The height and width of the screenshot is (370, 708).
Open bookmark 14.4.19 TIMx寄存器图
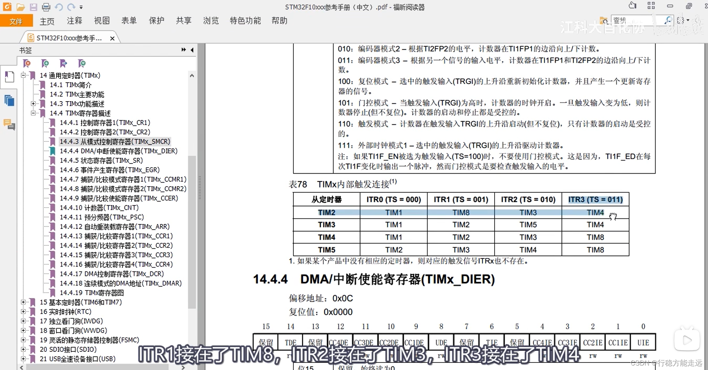click(x=92, y=293)
